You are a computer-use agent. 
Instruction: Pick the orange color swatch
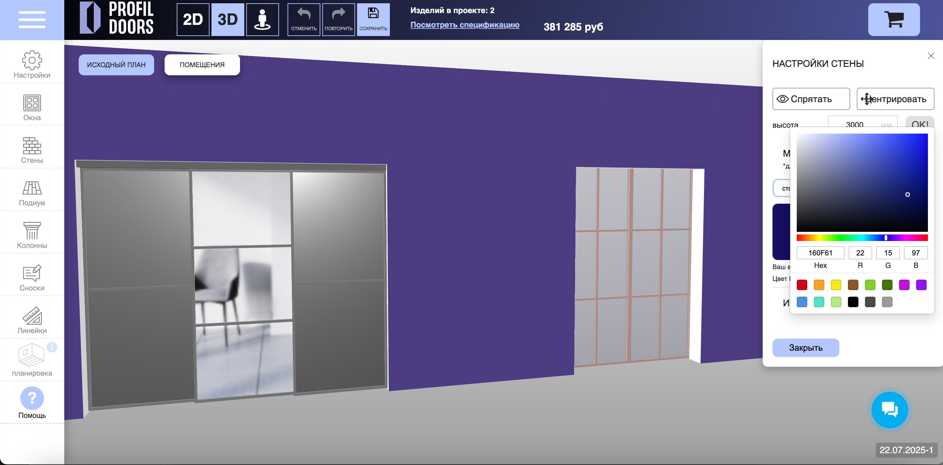coord(819,285)
